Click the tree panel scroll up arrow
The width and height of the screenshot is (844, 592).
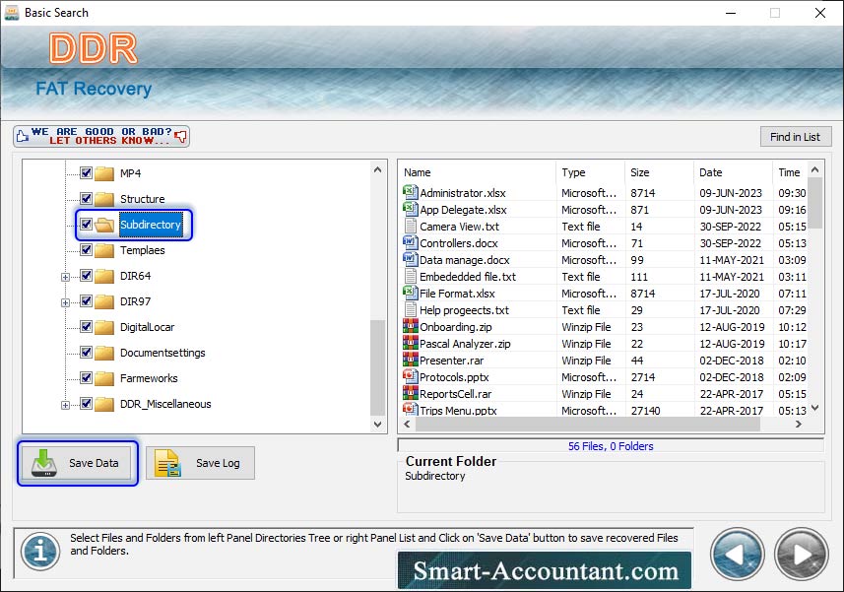(x=378, y=169)
